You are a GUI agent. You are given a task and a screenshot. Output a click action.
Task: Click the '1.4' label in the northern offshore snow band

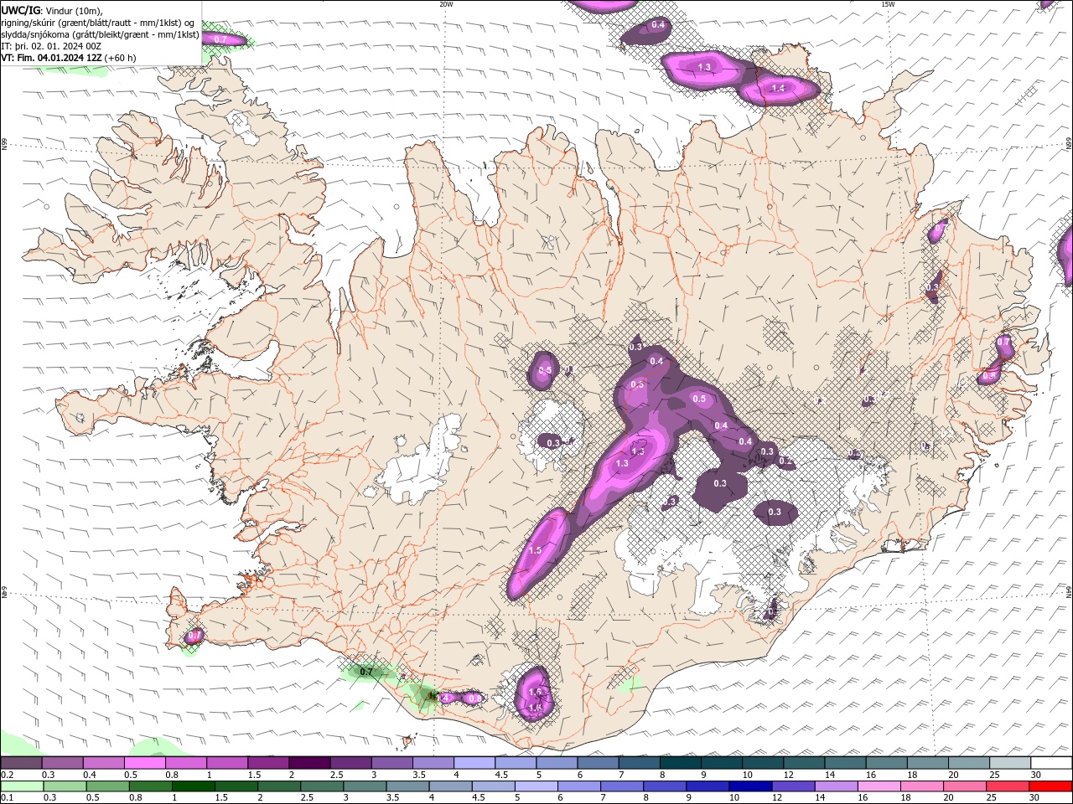click(x=778, y=88)
